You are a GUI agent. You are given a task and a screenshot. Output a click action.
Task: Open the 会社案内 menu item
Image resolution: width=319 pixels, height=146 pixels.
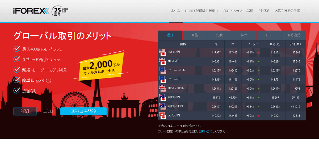pos(264,11)
